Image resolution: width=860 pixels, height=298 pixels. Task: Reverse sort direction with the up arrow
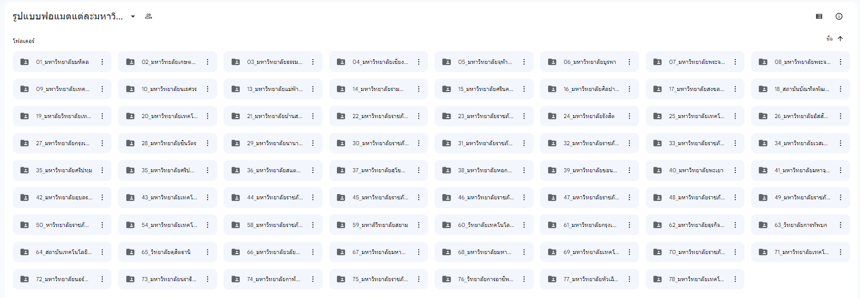[840, 39]
